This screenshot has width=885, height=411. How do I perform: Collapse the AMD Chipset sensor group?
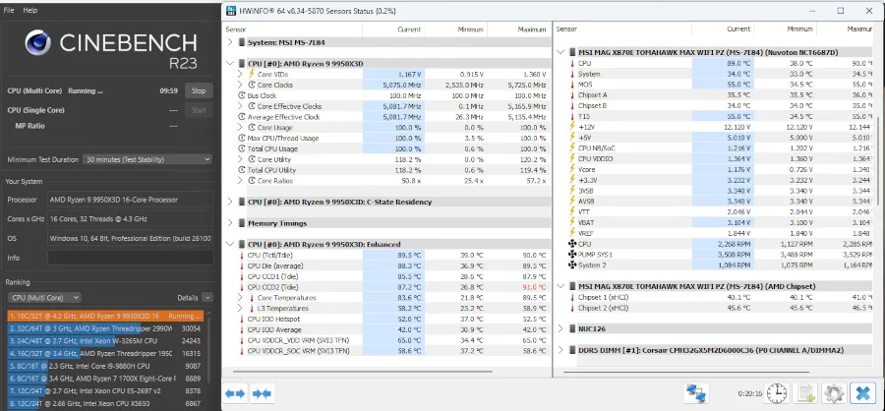click(x=560, y=286)
